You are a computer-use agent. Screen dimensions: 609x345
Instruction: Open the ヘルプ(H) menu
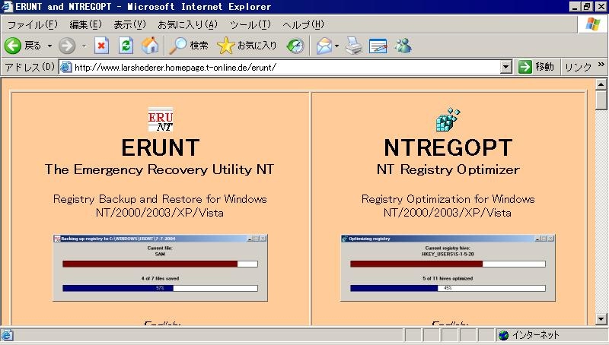point(303,25)
